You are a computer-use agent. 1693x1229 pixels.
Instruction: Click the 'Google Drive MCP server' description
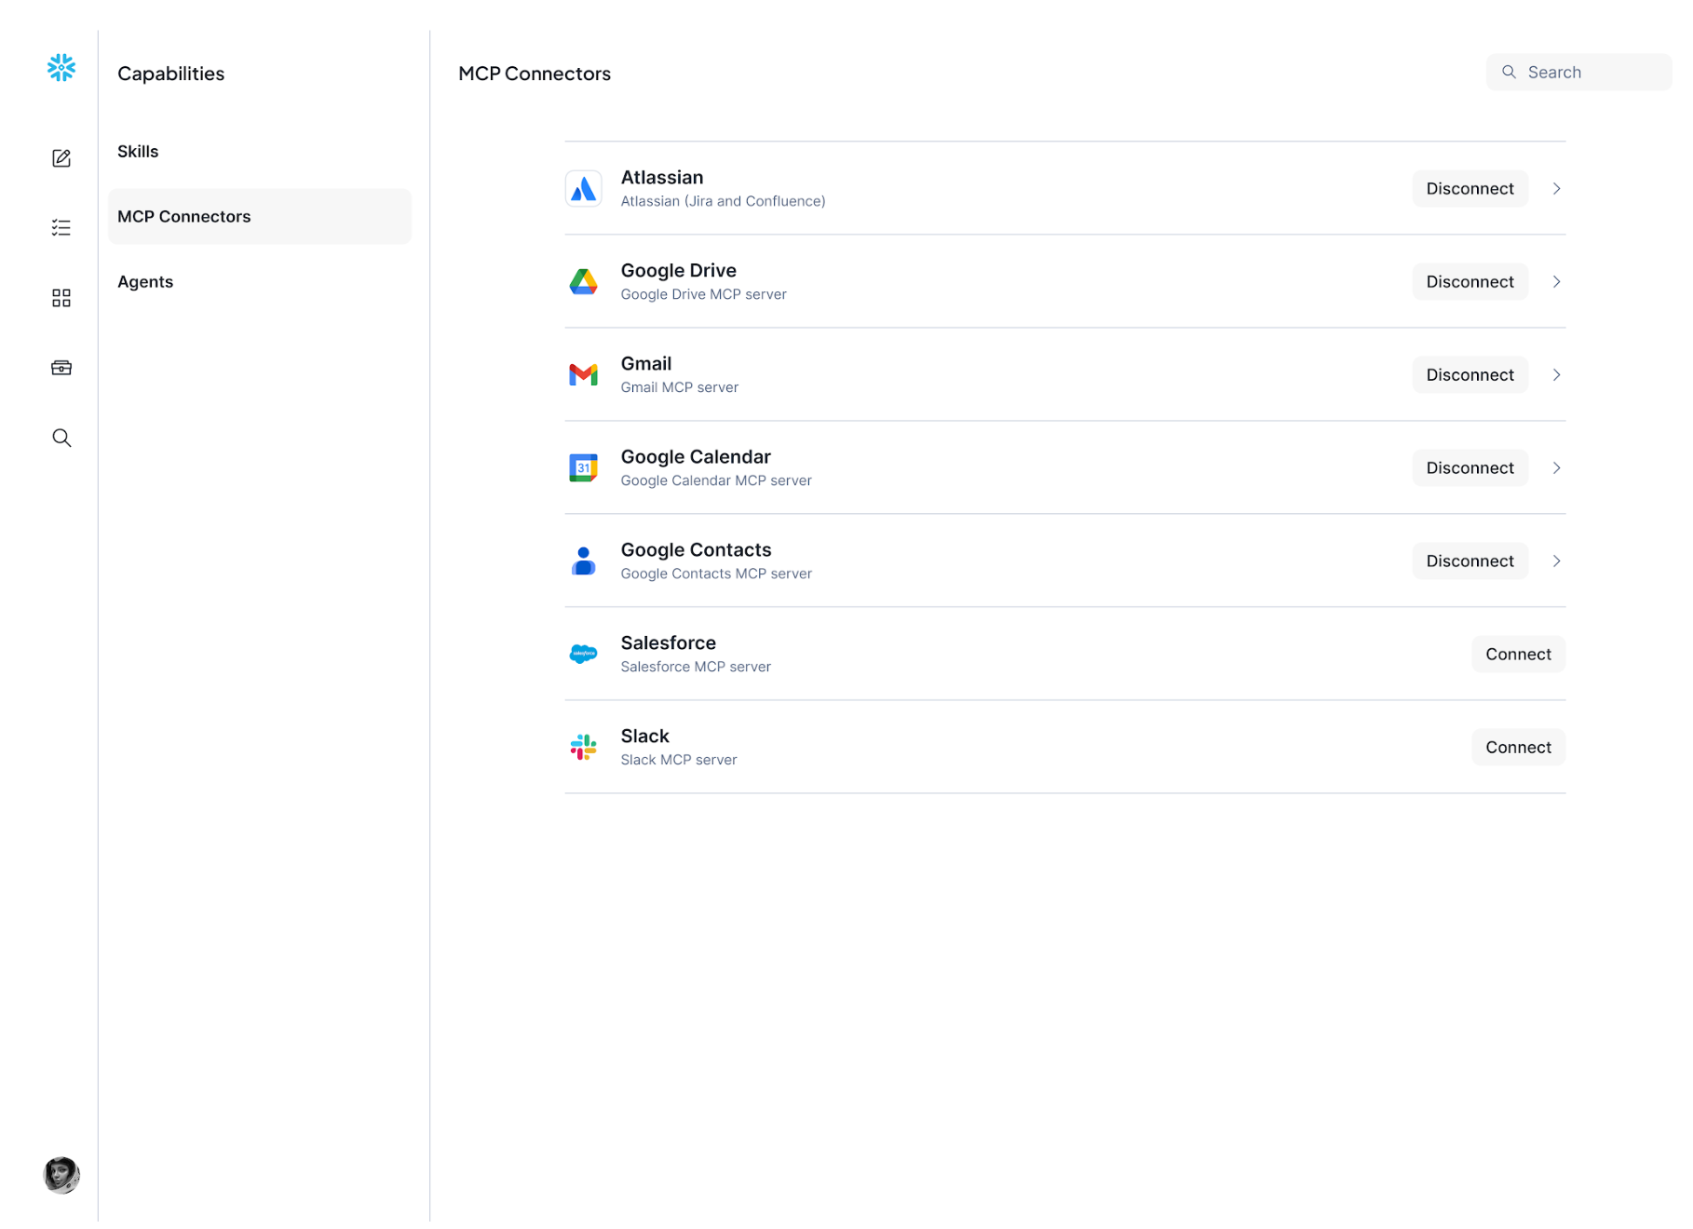point(704,295)
